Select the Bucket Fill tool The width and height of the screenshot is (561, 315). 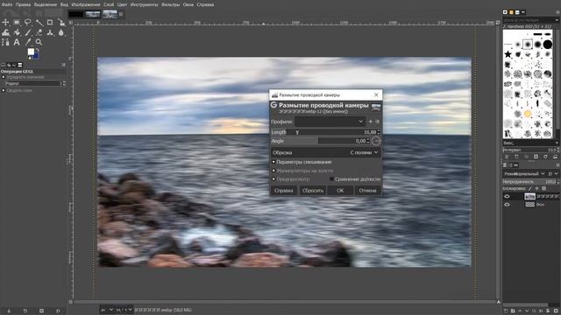17,32
